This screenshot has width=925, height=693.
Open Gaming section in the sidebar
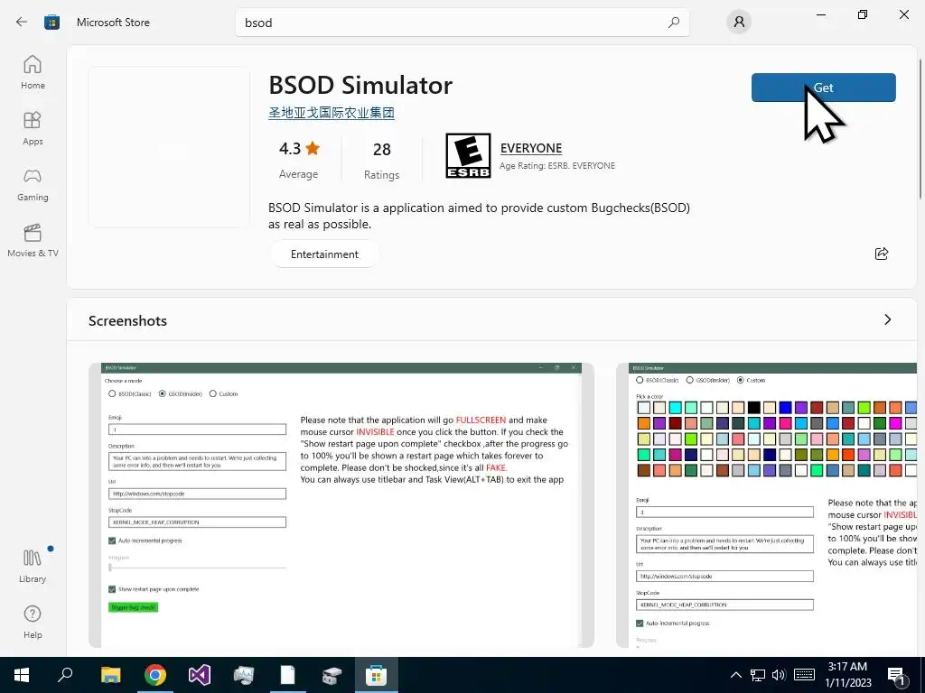(33, 184)
